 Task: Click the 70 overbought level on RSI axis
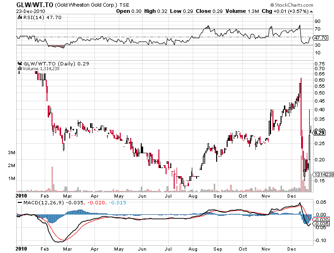[x=317, y=29]
